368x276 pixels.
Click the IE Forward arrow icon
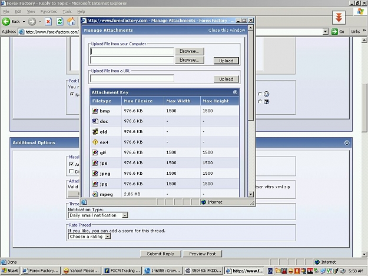32,22
